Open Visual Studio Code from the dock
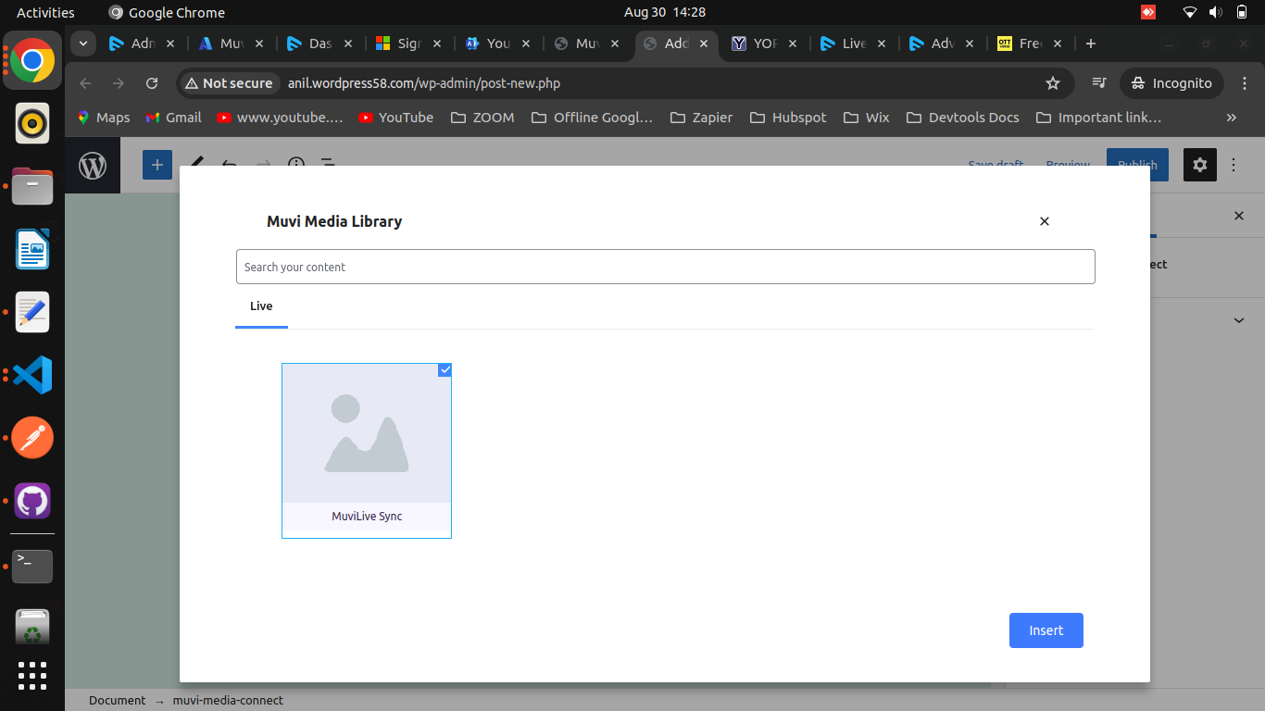This screenshot has height=711, width=1265. [x=32, y=375]
